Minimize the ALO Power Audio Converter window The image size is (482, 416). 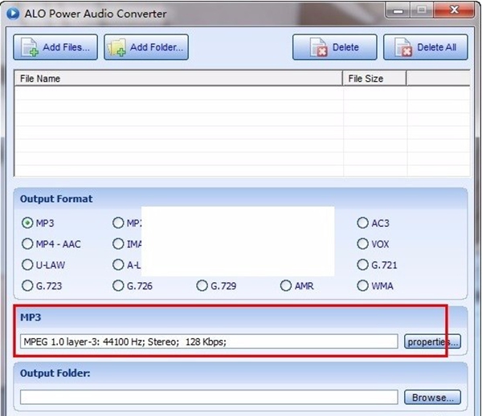[x=398, y=11]
